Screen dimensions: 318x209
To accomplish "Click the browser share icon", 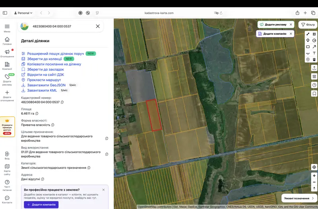I will click(297, 13).
